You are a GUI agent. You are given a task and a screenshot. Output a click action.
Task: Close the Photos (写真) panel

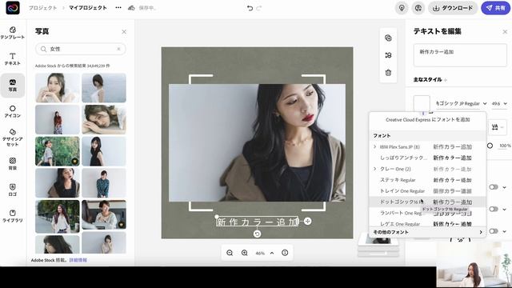click(124, 32)
